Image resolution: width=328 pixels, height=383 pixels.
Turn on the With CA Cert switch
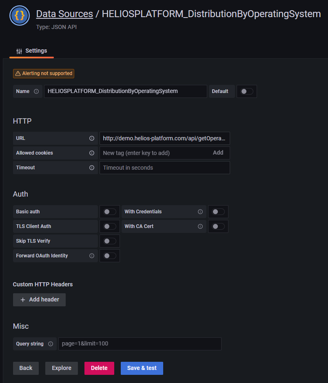pyautogui.click(x=218, y=226)
